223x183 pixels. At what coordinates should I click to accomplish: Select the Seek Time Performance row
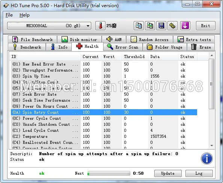104,100
